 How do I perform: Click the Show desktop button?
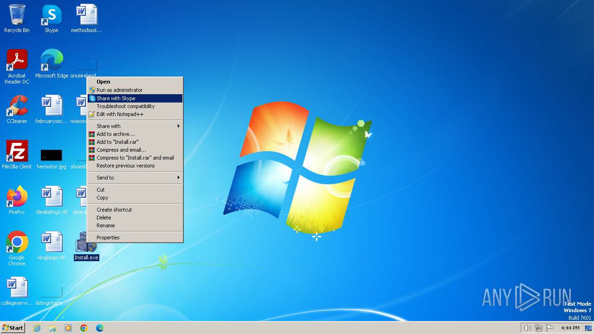coord(588,328)
